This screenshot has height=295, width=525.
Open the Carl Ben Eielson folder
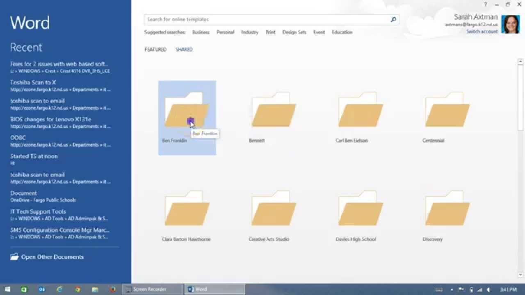(361, 118)
